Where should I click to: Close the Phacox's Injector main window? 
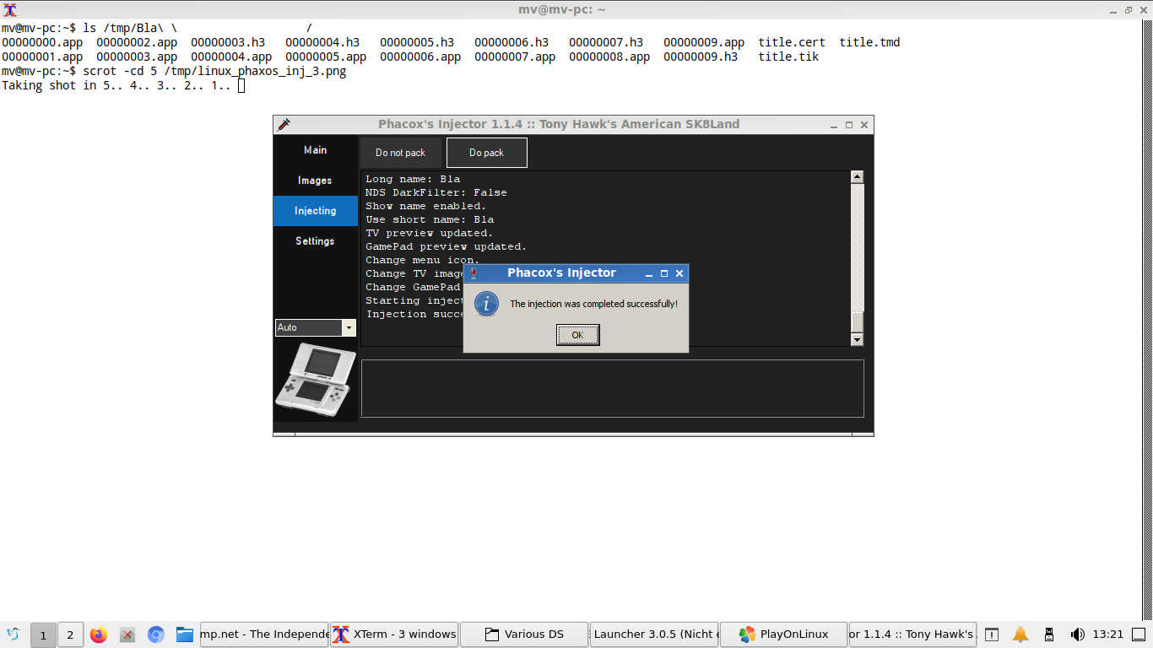point(863,125)
